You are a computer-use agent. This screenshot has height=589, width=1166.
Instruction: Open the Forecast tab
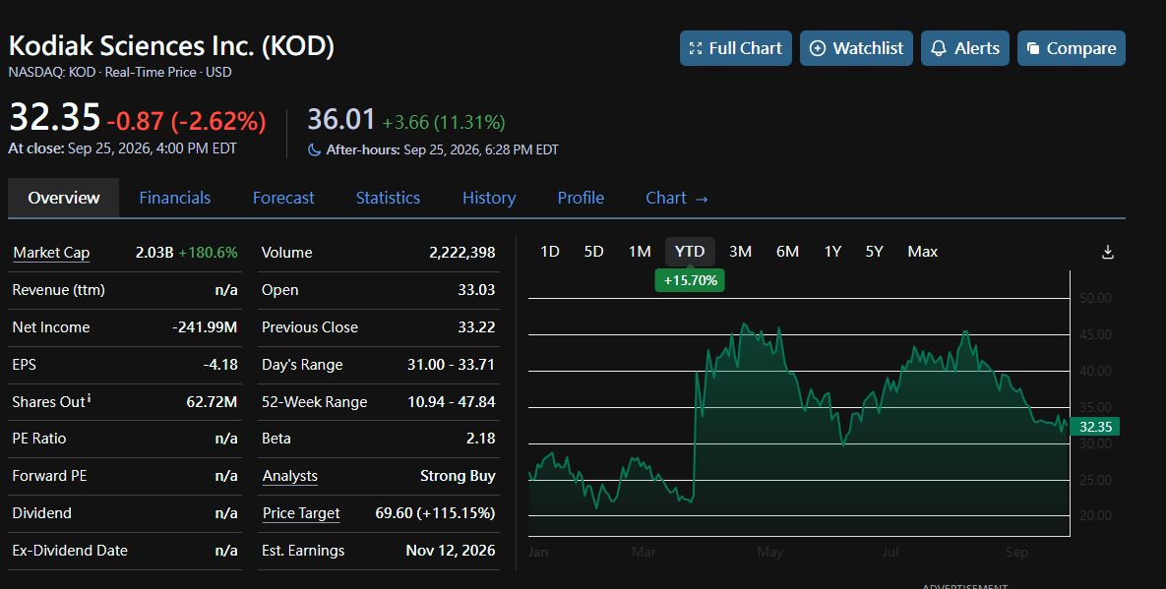coord(283,198)
